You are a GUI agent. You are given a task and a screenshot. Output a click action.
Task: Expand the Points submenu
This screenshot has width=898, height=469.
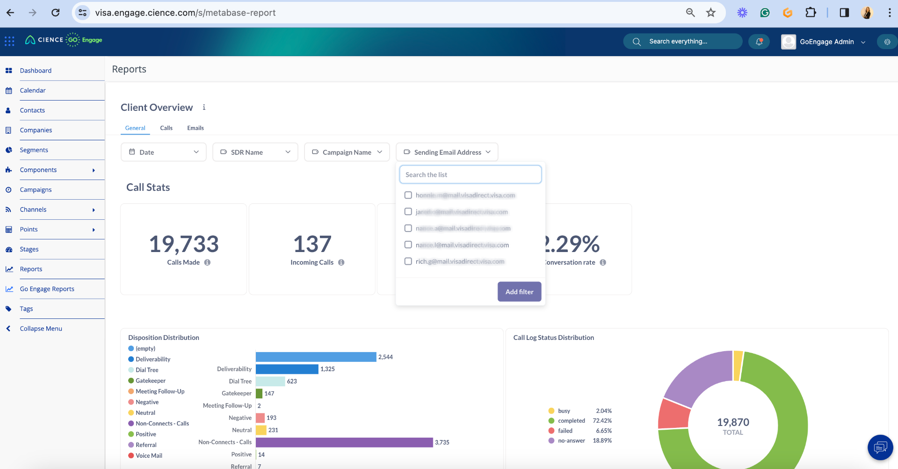click(94, 230)
